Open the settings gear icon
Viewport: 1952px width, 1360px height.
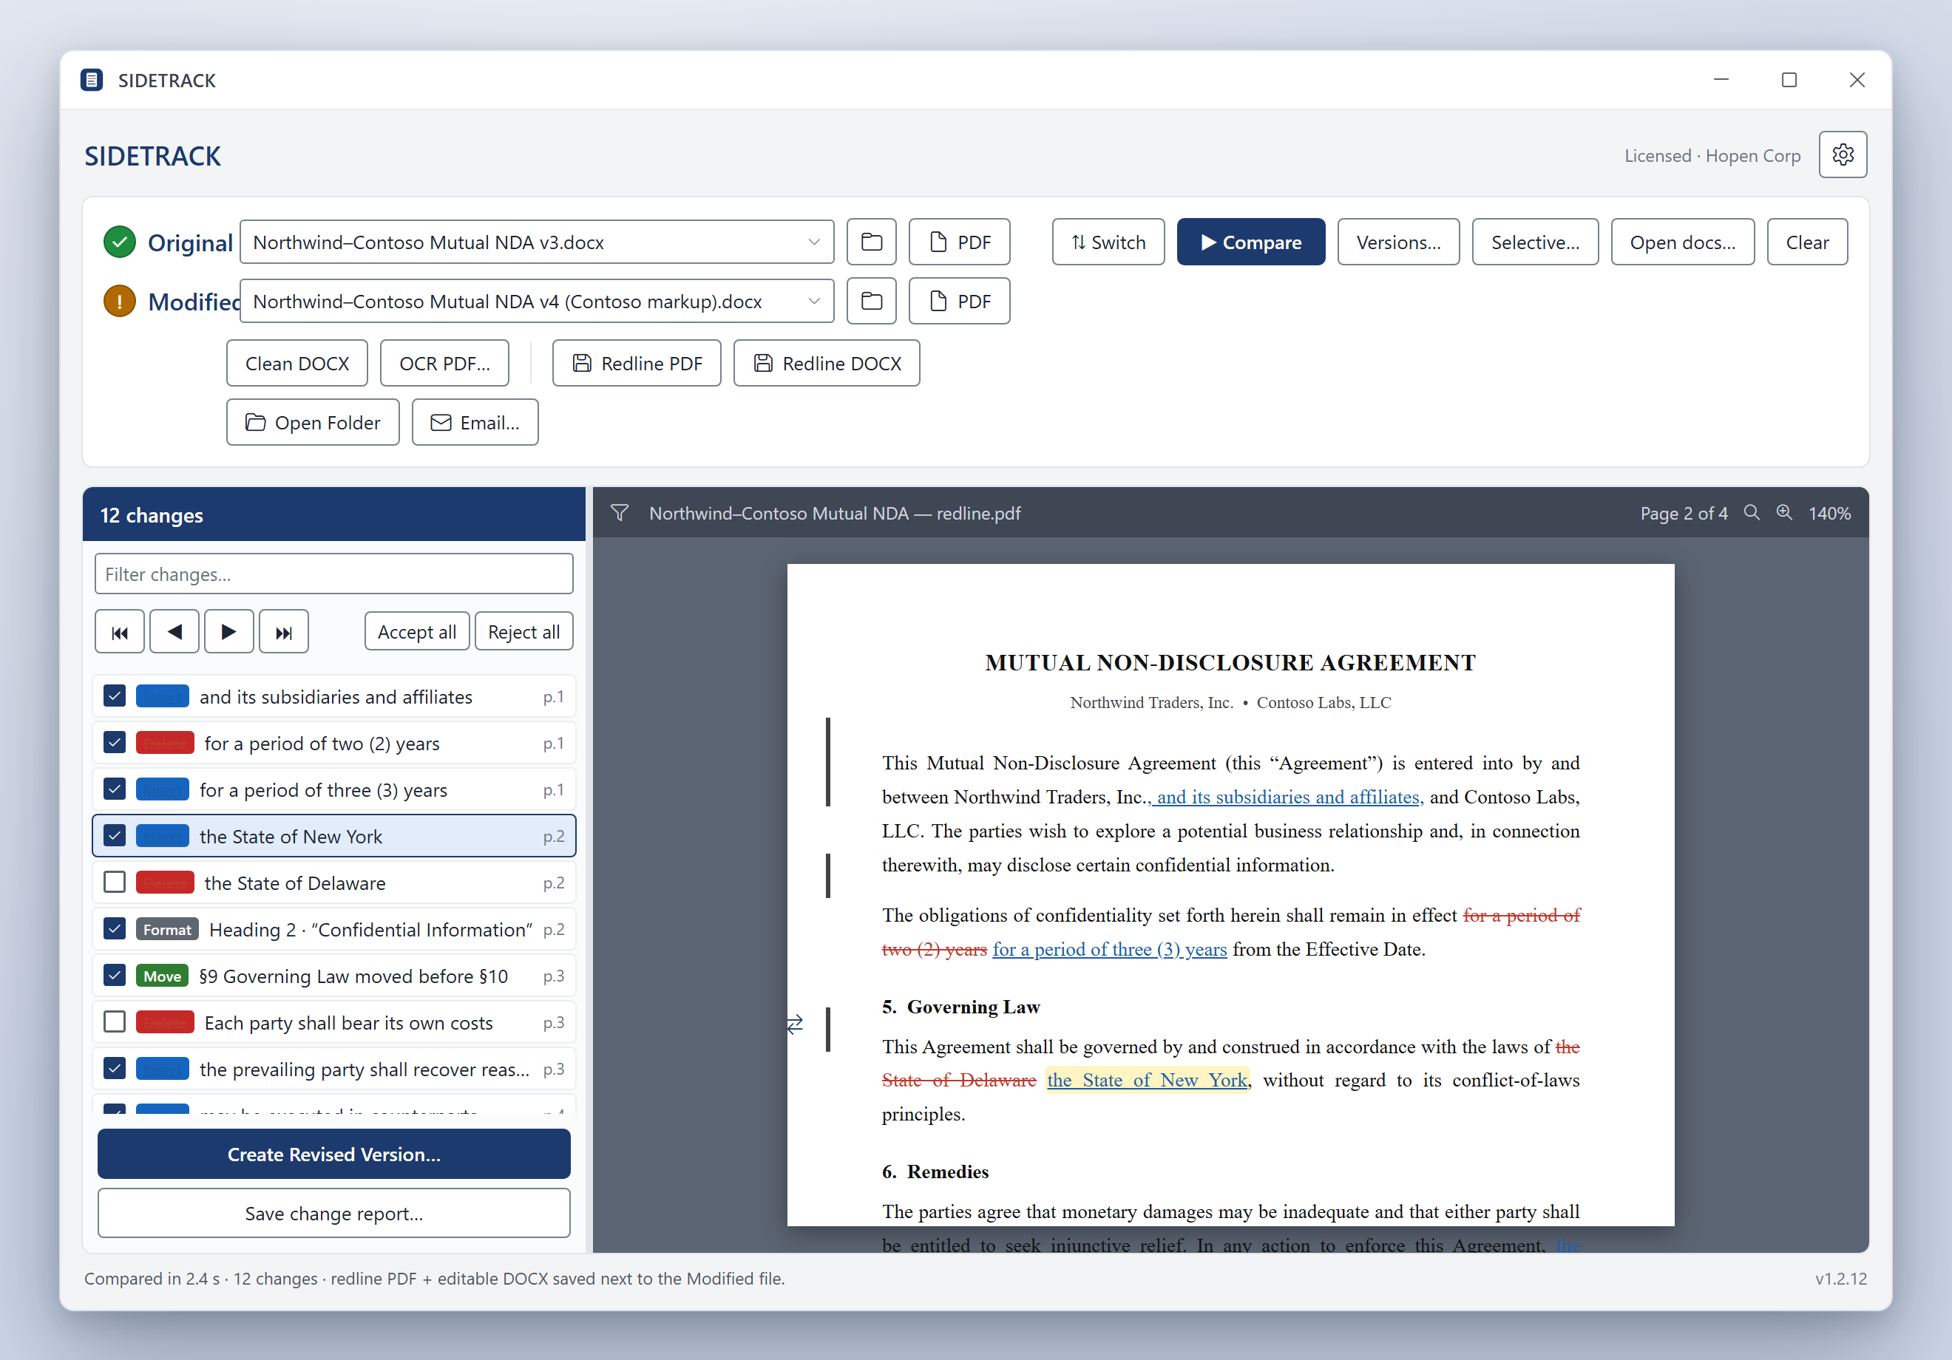(x=1842, y=154)
